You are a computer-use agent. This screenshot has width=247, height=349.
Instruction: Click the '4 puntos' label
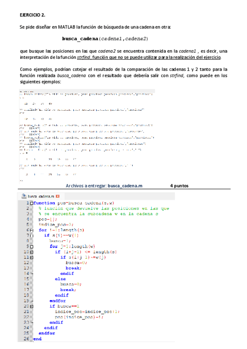click(x=179, y=186)
